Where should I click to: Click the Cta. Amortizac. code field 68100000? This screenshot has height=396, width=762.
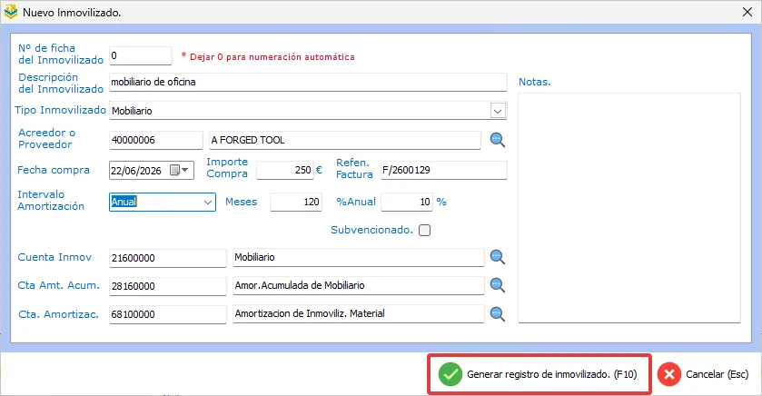[x=168, y=314]
